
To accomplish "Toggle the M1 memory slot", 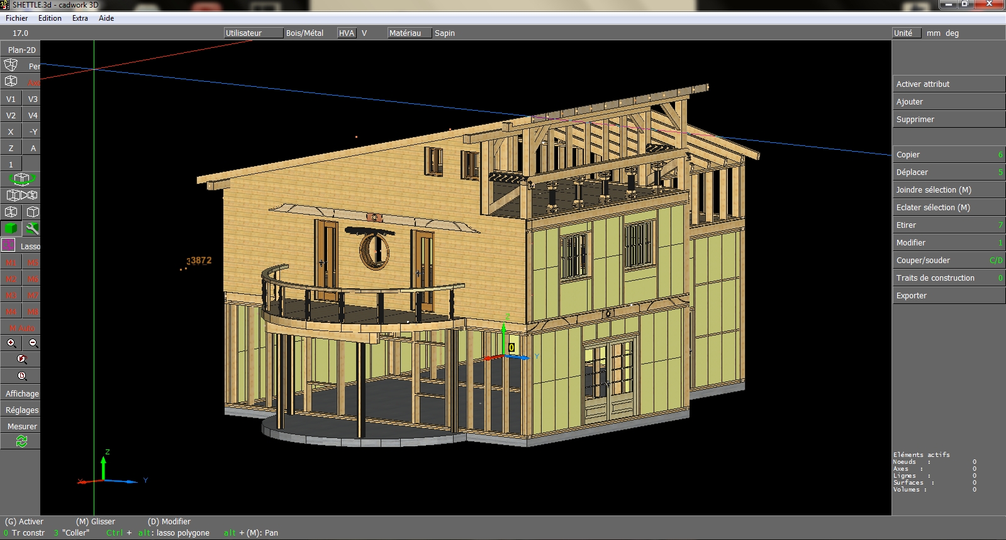I will pos(11,262).
